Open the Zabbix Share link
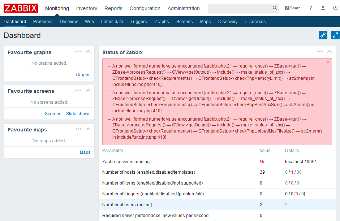Viewport: 340px width, 221px height. (x=293, y=8)
